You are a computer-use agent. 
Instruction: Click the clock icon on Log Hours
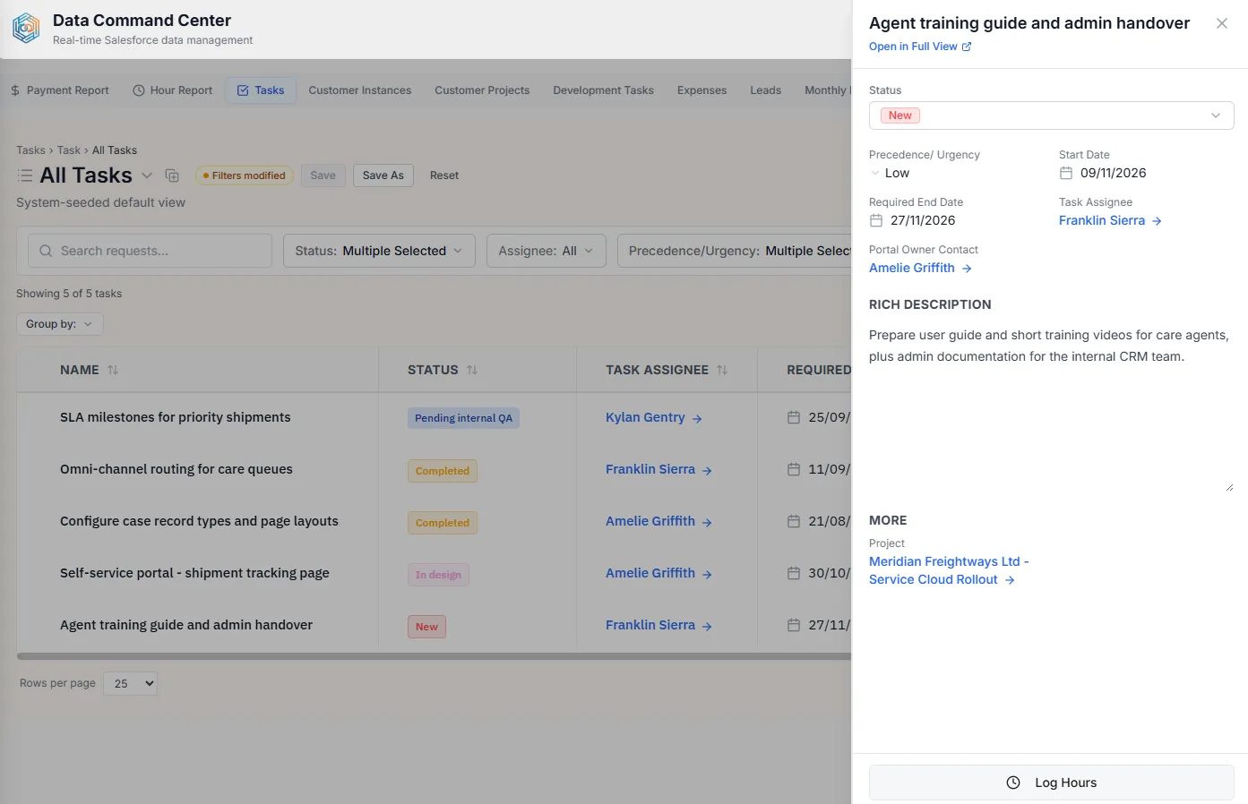1013,783
